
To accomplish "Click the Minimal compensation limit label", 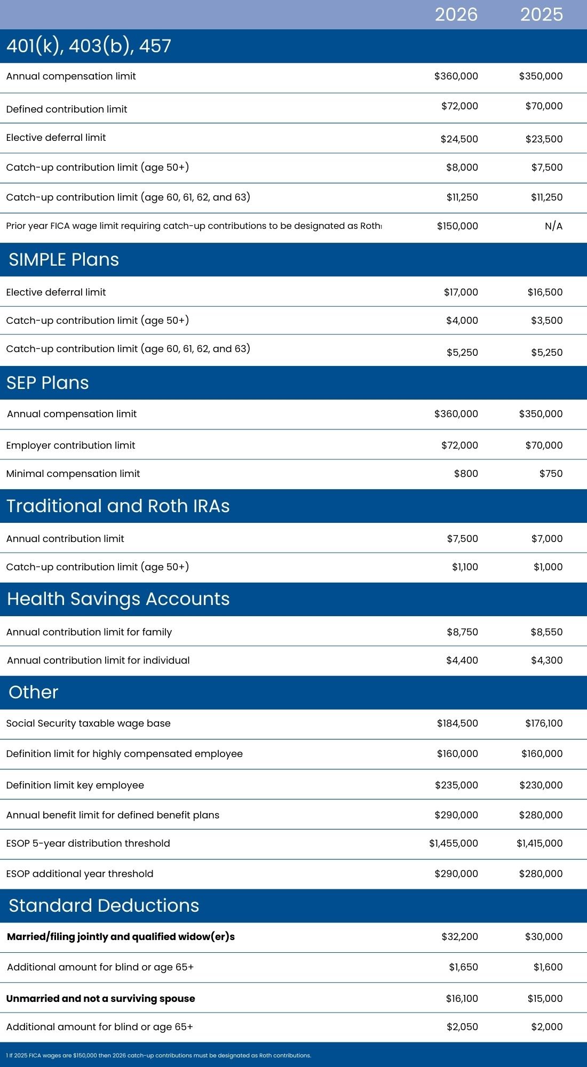I will 73,474.
